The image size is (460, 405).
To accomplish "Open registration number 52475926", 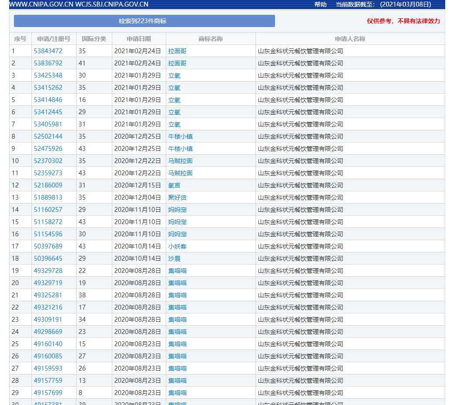I will [48, 149].
